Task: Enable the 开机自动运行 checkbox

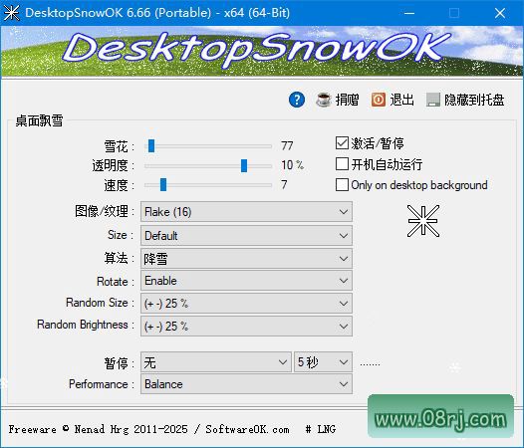Action: coord(342,164)
